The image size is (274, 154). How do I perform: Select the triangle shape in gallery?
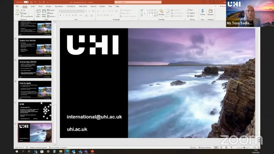pyautogui.click(x=142, y=13)
